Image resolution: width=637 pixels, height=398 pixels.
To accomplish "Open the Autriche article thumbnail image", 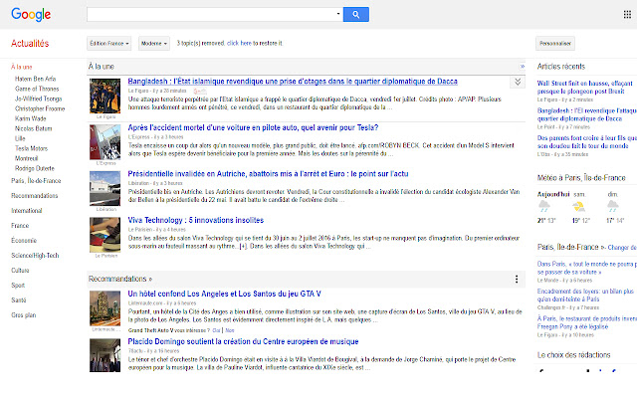I will (x=106, y=188).
